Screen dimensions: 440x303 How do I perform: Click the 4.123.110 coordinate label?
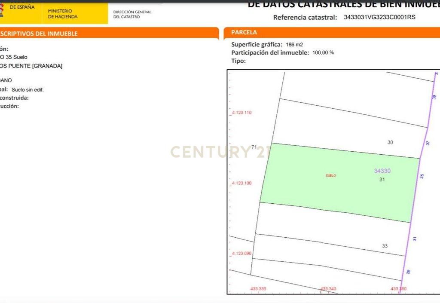(x=241, y=113)
